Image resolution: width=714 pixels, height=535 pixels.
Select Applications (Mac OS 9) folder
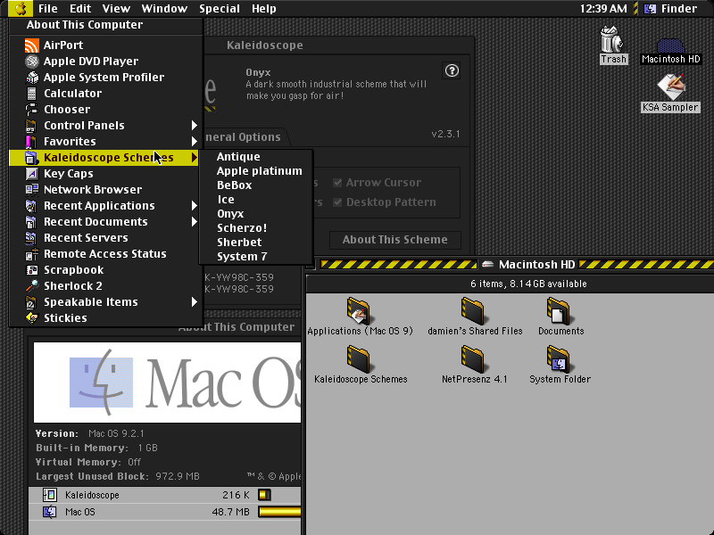click(x=359, y=311)
